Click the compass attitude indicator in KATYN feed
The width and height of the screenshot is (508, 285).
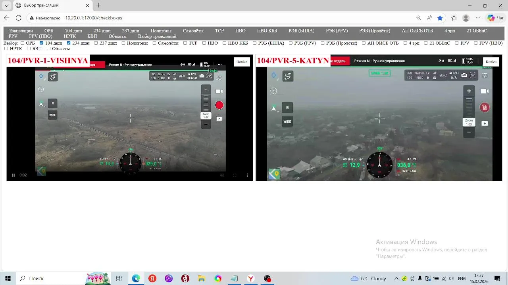tap(379, 165)
